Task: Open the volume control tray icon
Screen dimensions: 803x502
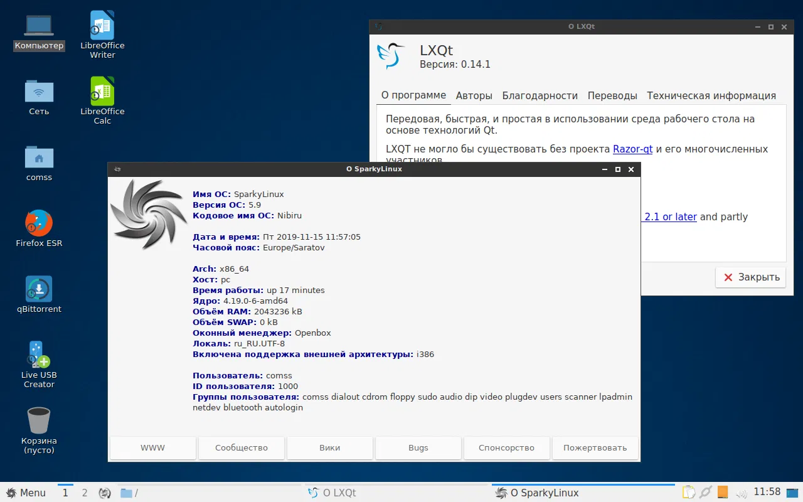Action: point(741,493)
